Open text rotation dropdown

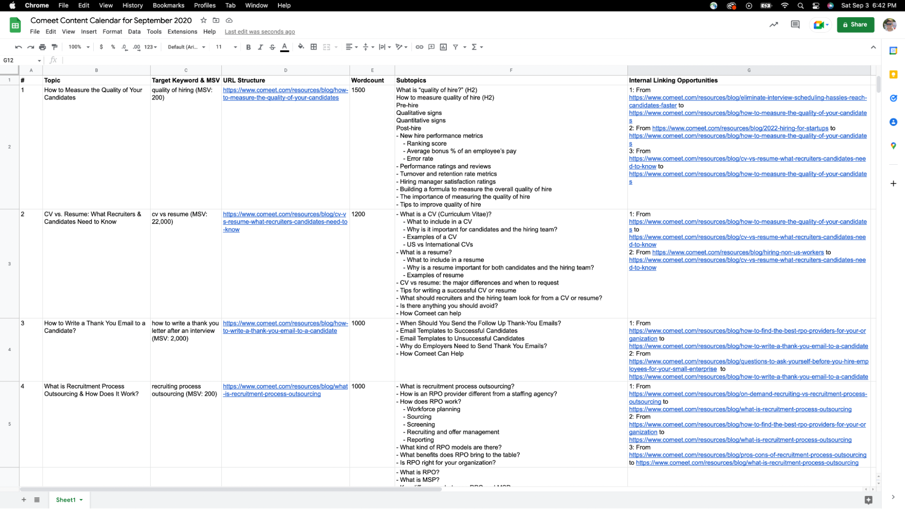[401, 47]
